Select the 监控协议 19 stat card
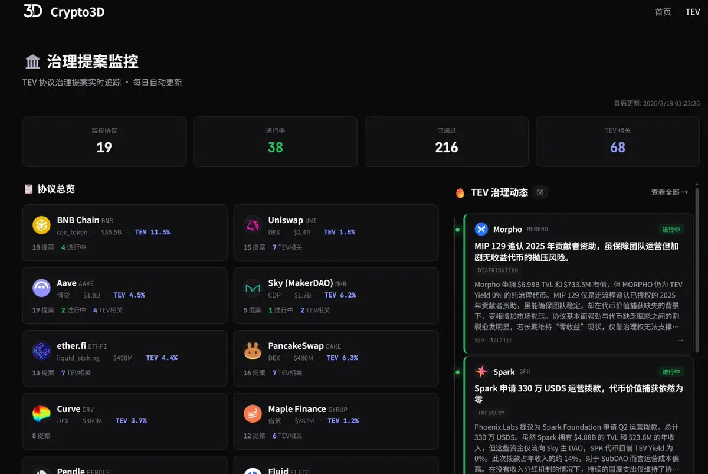Screen dimensions: 708x474 click(x=104, y=142)
